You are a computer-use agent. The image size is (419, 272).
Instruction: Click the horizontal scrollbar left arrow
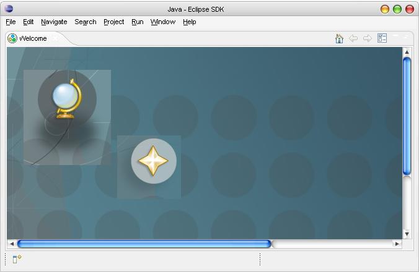coord(12,244)
